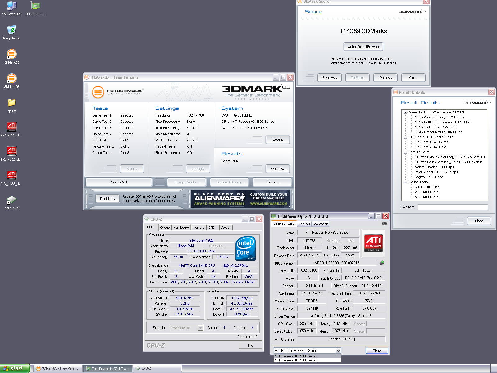Select the Ragtroll result row

point(429,177)
